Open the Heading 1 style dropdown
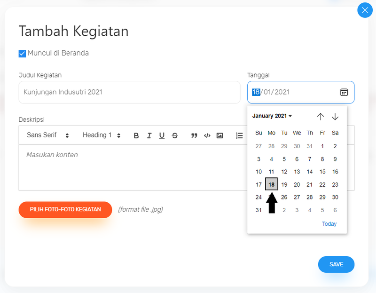 (x=102, y=135)
